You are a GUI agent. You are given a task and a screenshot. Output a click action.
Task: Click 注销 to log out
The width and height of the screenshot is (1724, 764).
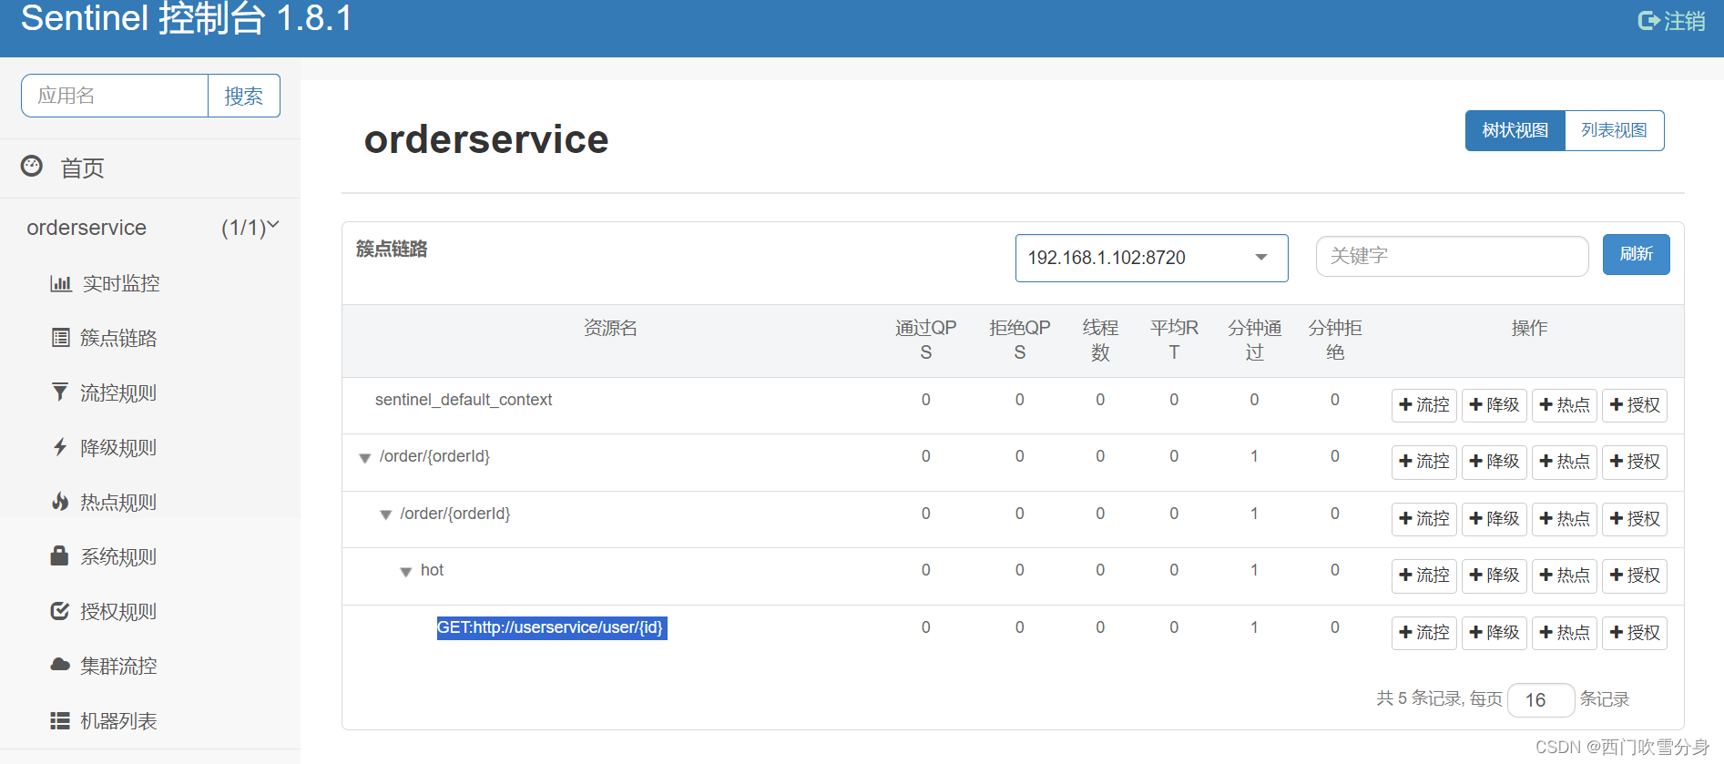pos(1684,20)
